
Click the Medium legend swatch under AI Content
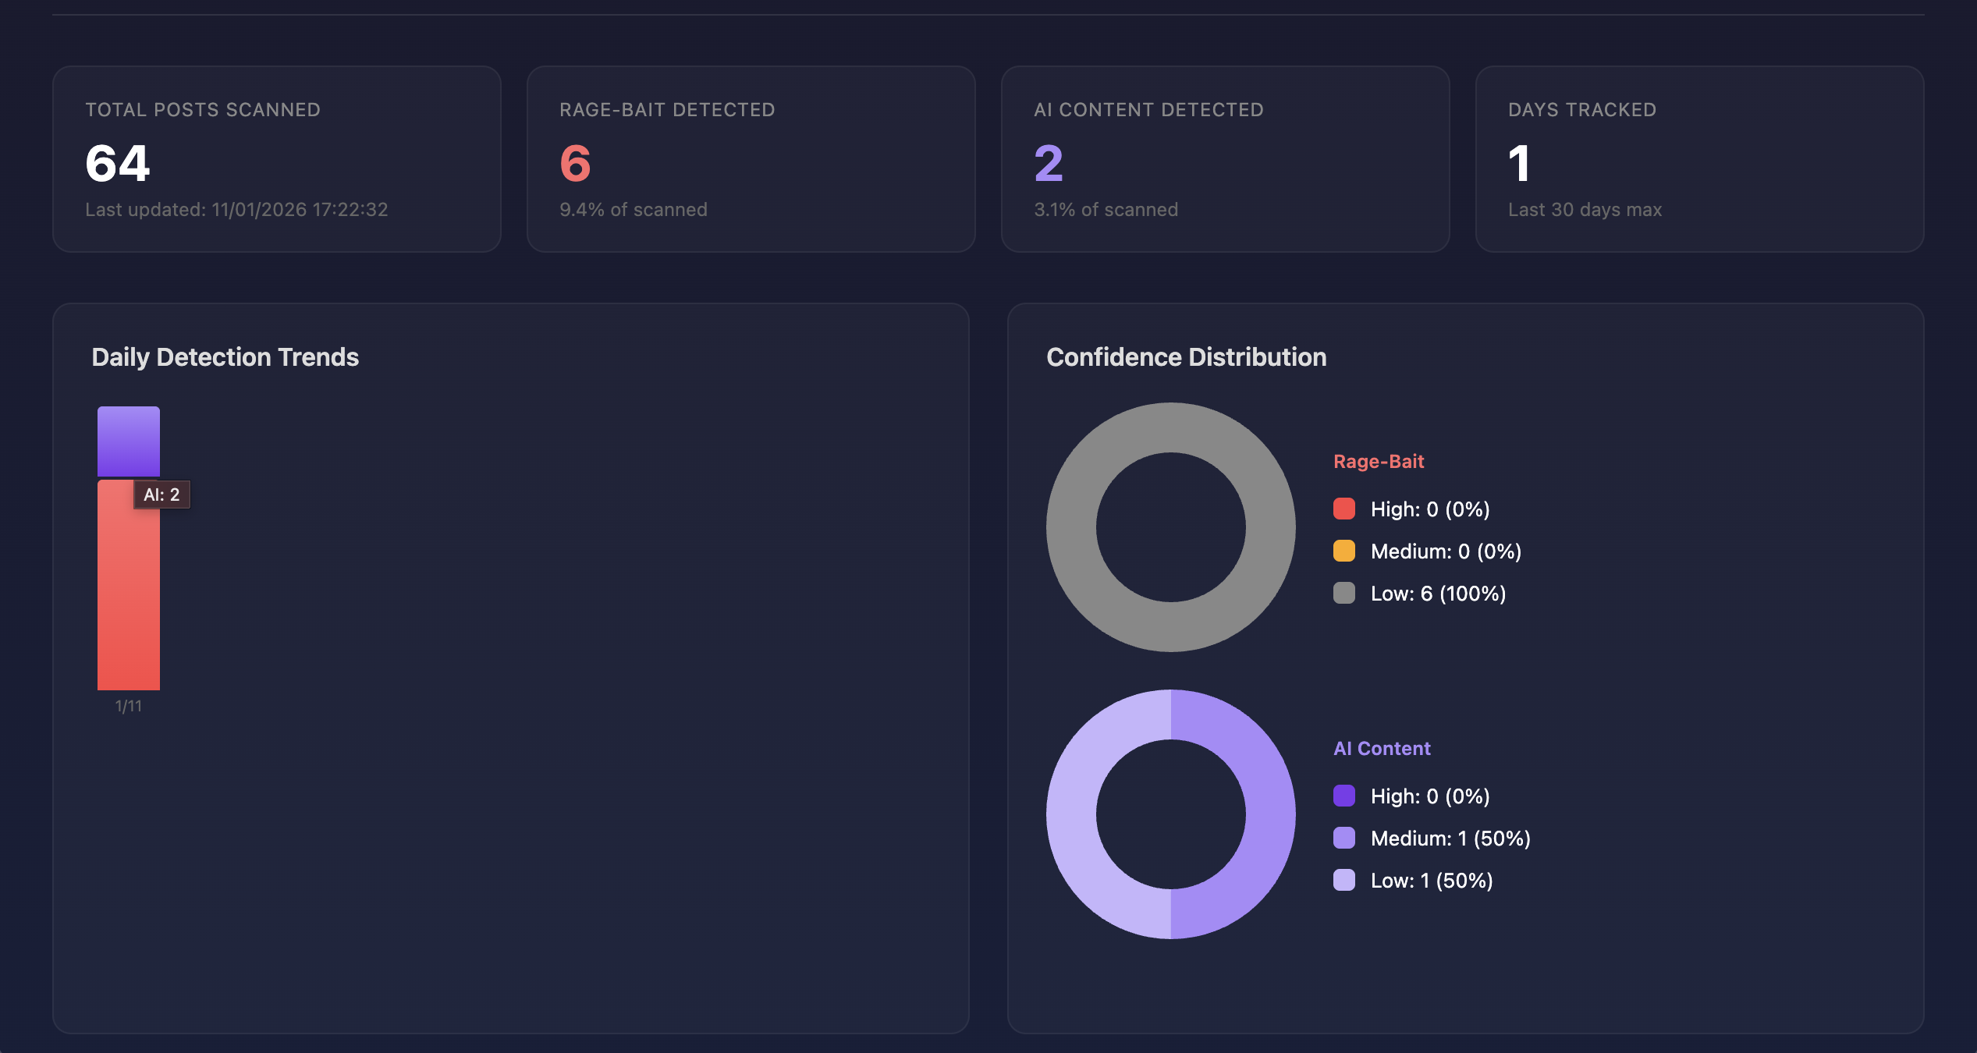pyautogui.click(x=1345, y=838)
